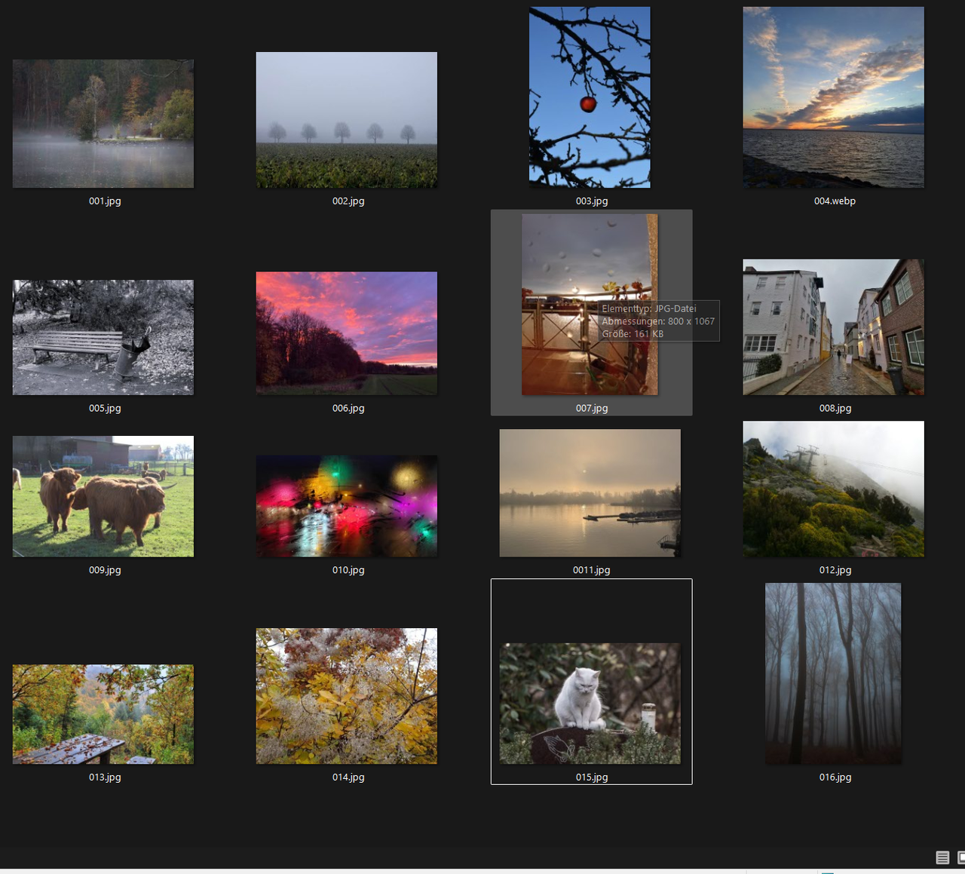Select hazy harbor sunrise thumbnail 0011

(x=590, y=493)
